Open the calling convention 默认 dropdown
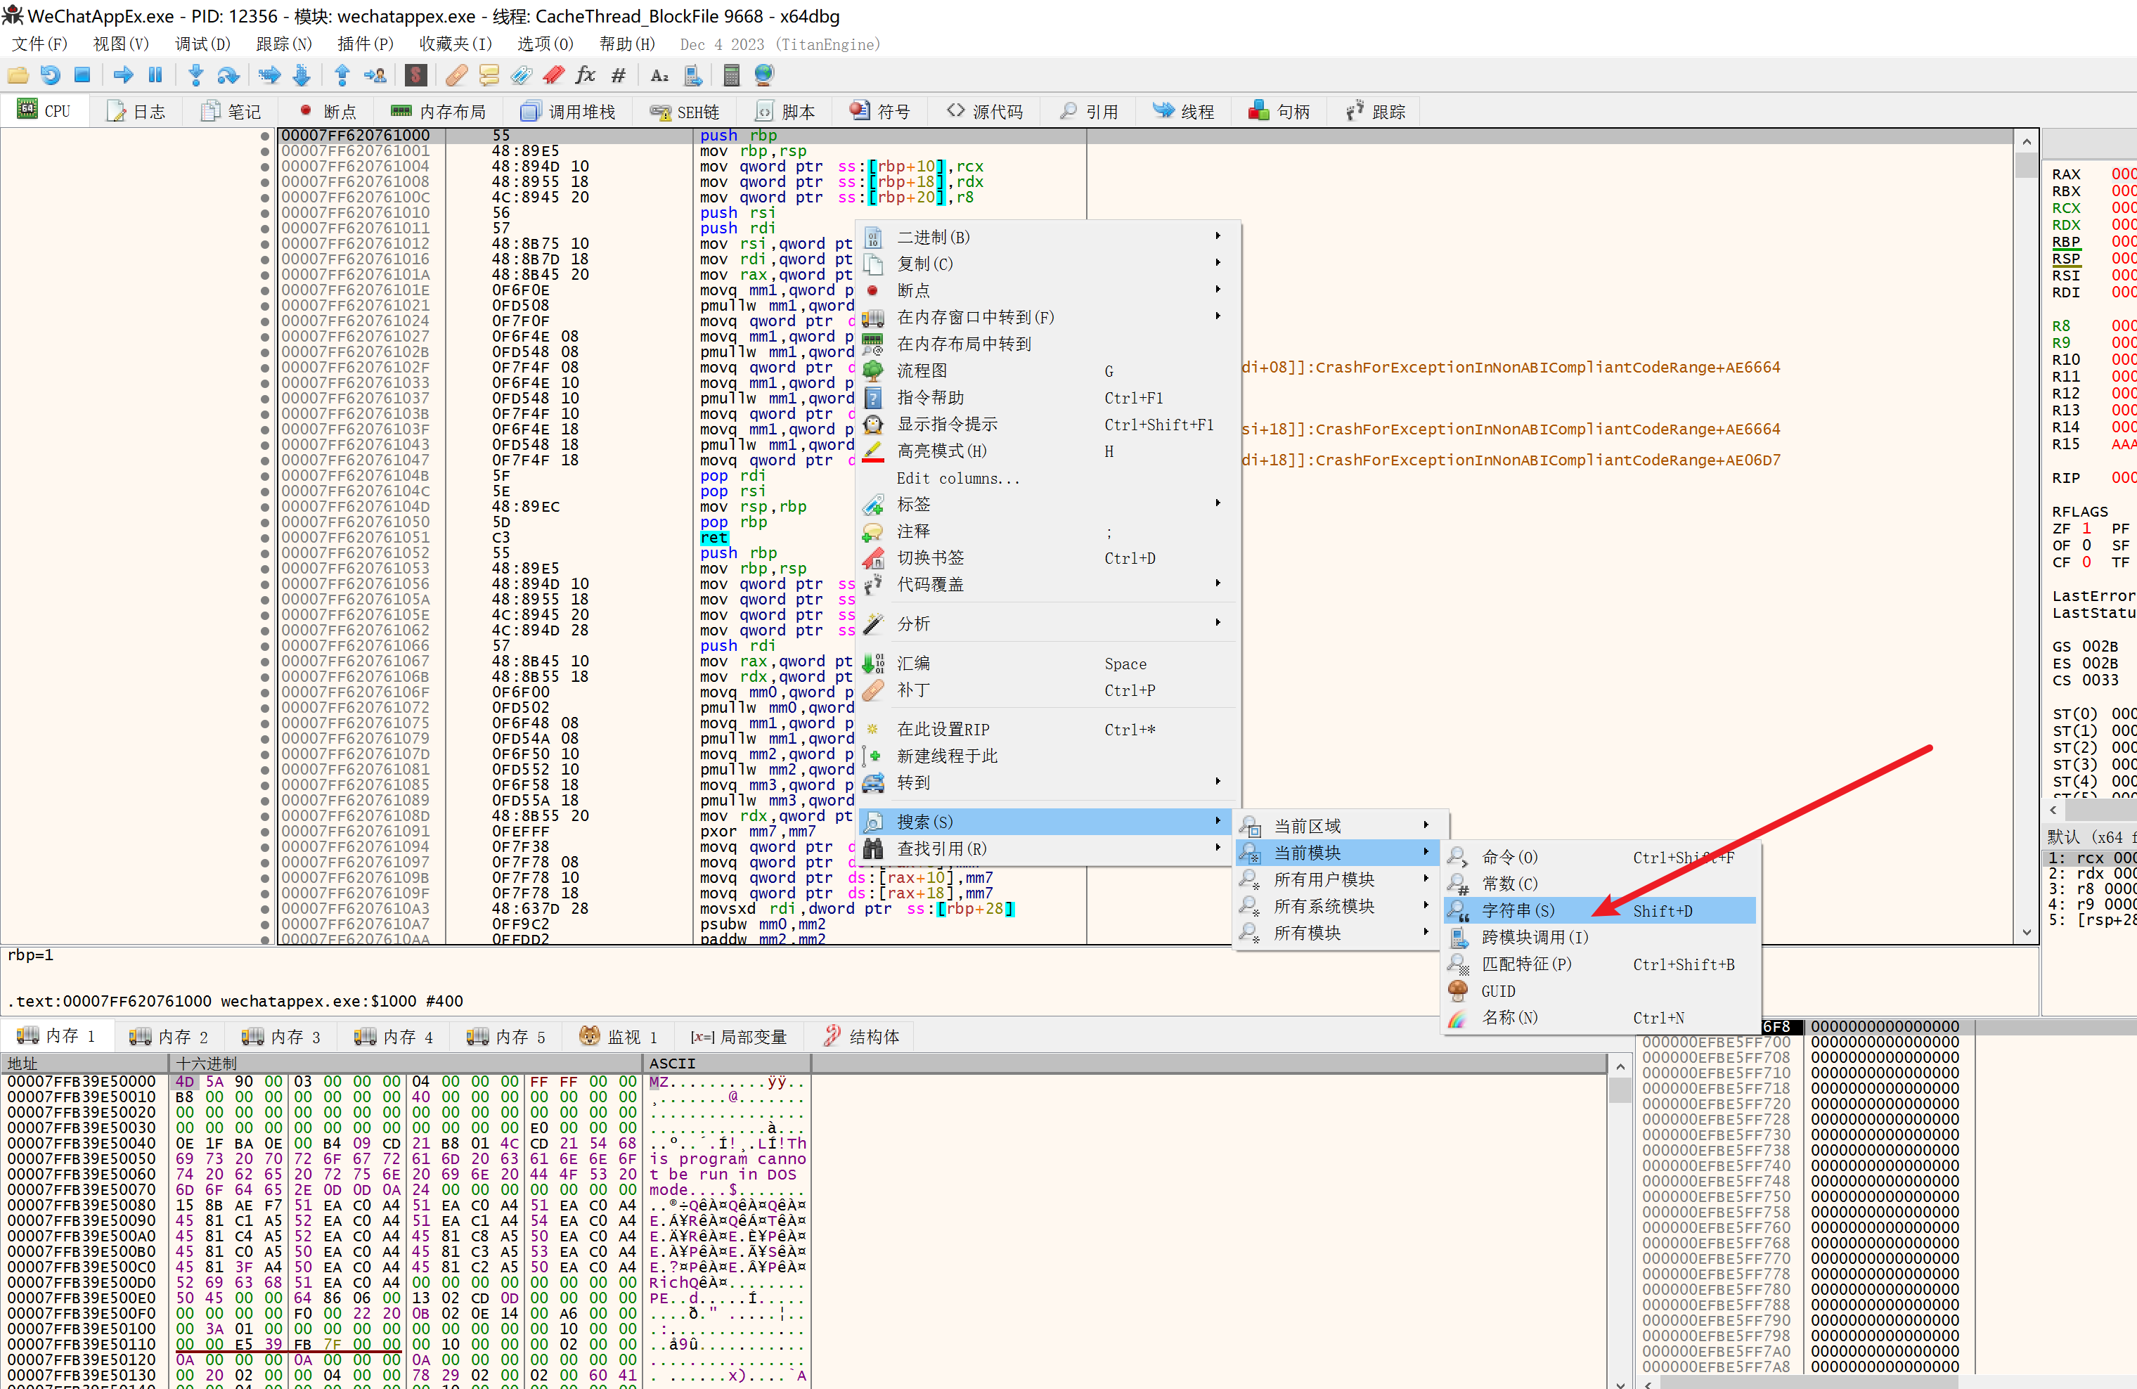 pos(2091,836)
